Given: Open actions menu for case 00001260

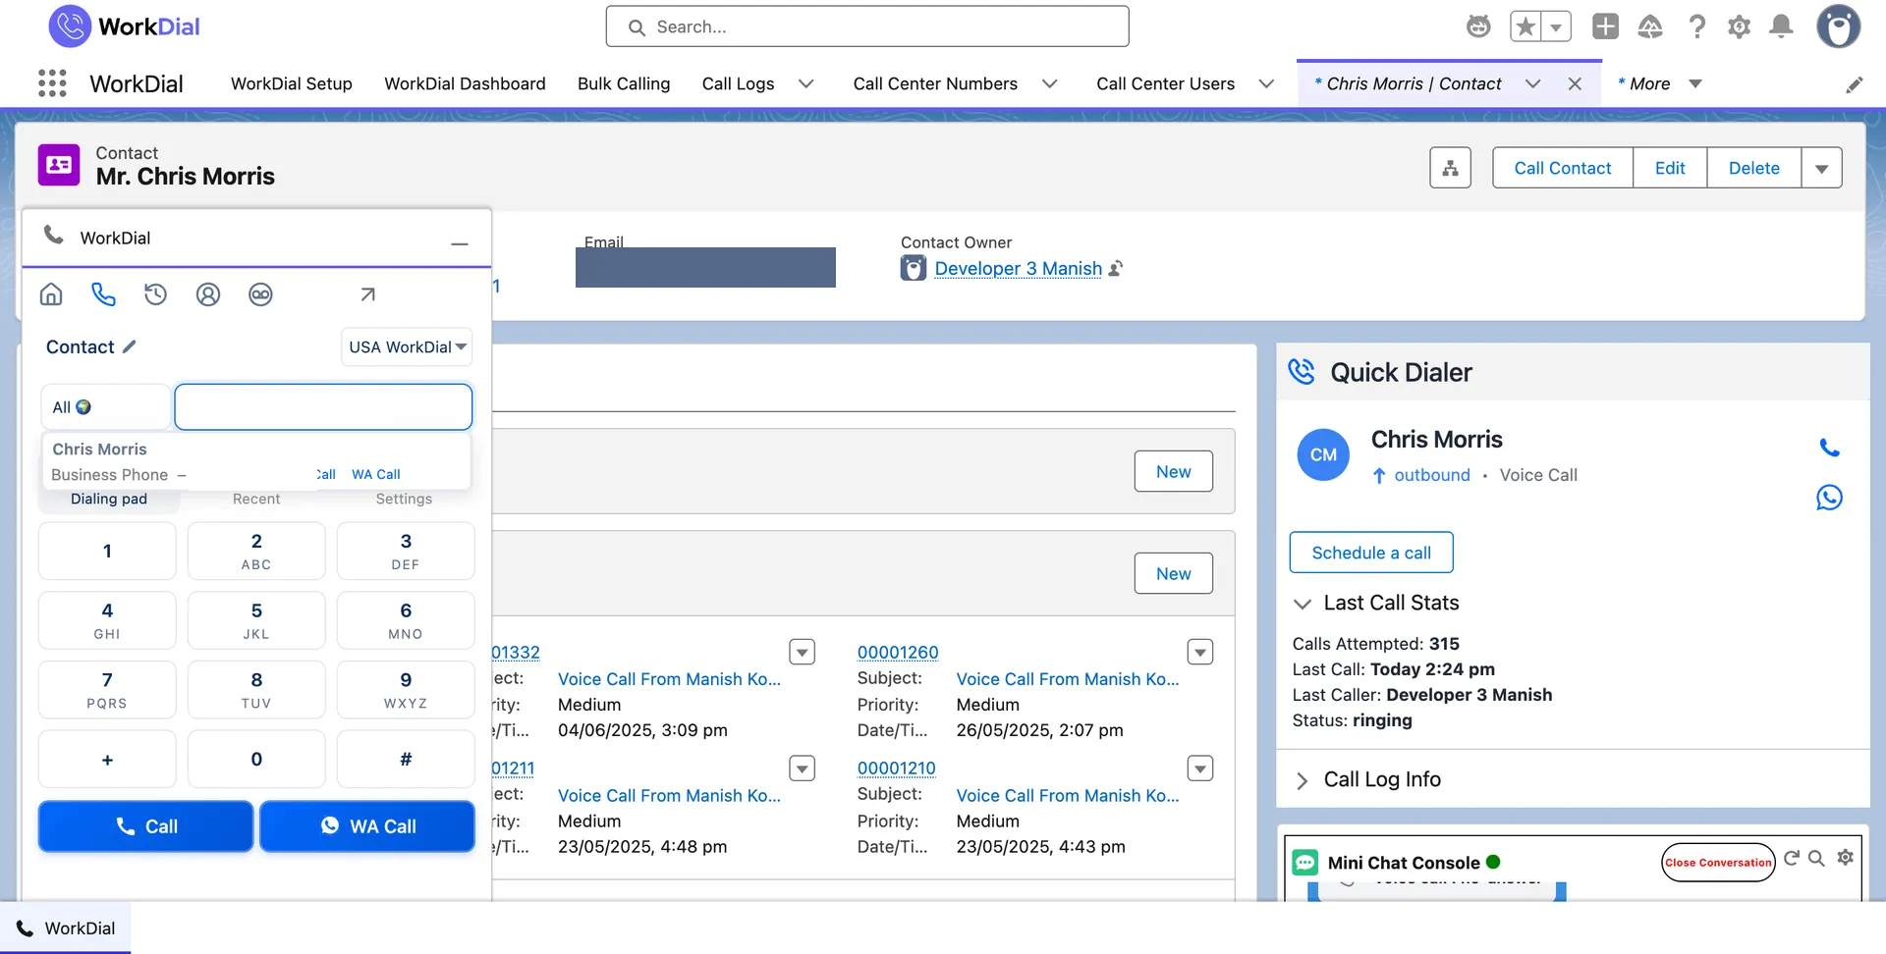Looking at the screenshot, I should click(x=1200, y=652).
